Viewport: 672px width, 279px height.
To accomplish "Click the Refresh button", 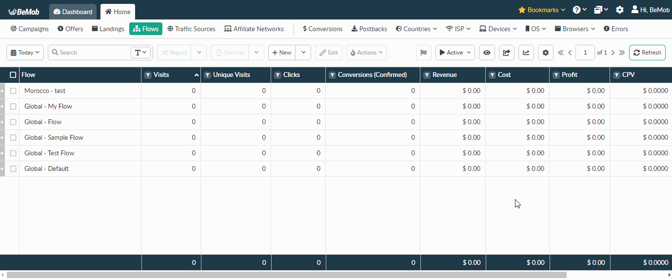I will (647, 53).
